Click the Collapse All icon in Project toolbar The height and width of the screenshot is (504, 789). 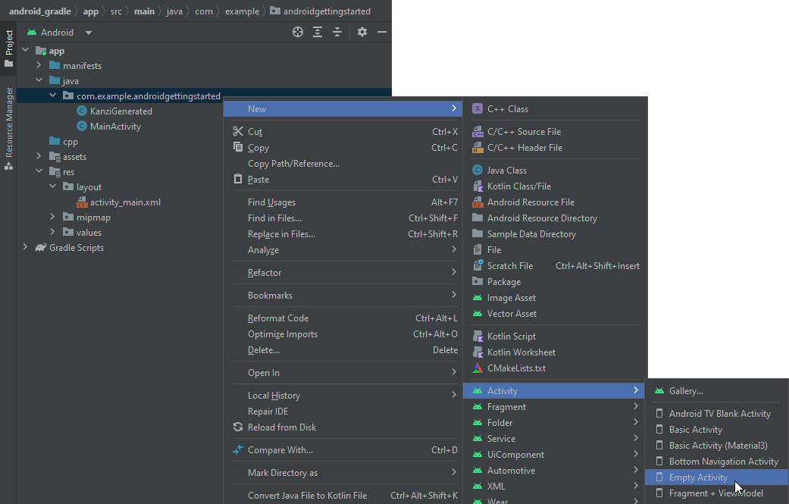click(337, 32)
